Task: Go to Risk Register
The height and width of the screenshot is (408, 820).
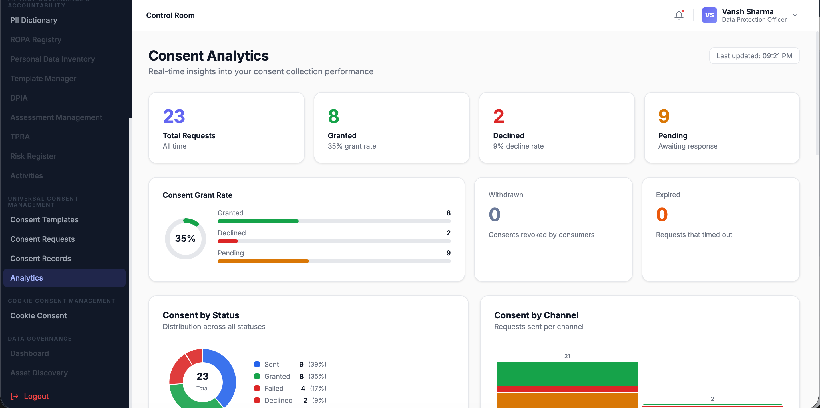Action: point(33,156)
